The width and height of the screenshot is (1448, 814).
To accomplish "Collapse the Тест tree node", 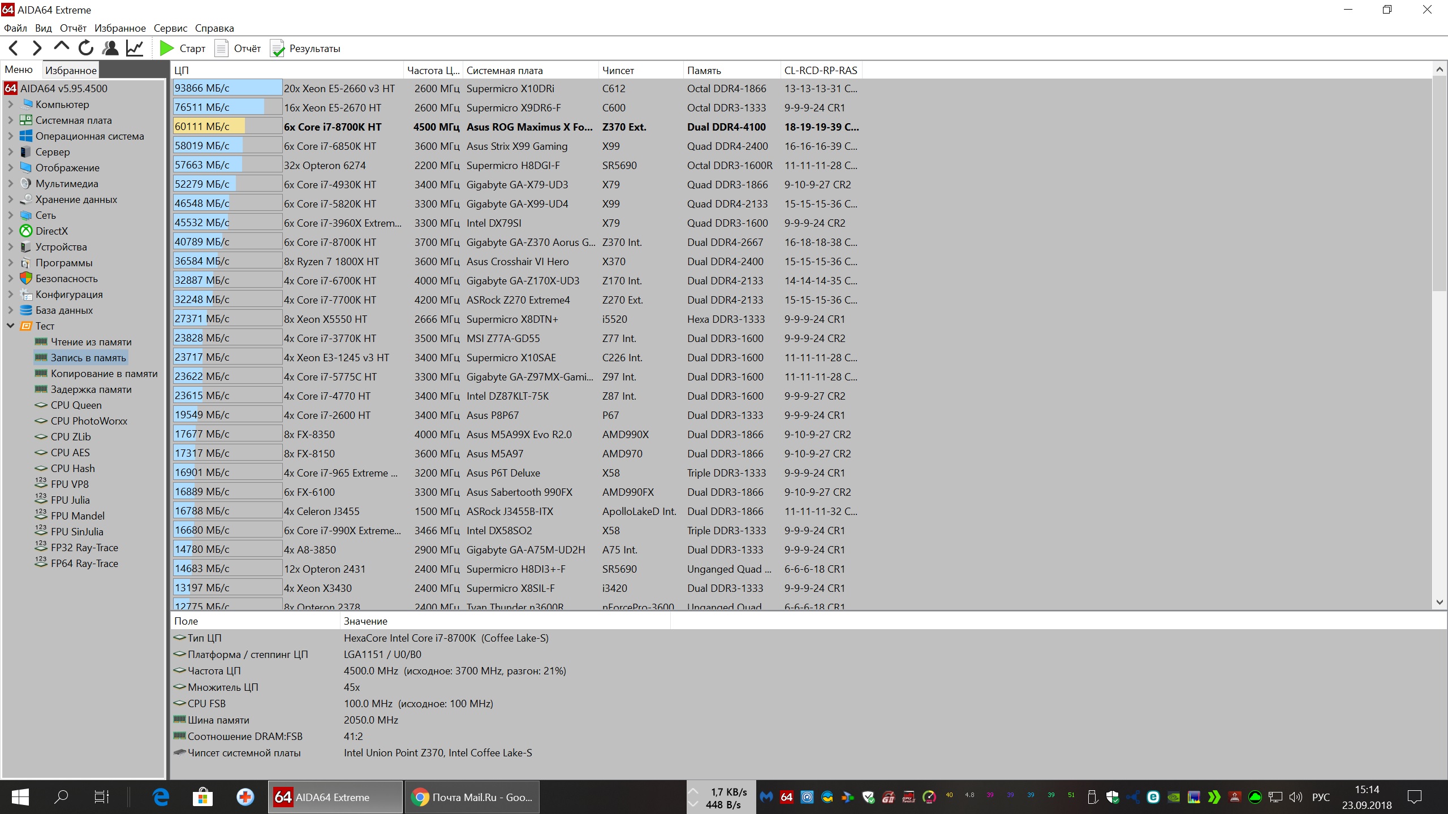I will (x=10, y=326).
